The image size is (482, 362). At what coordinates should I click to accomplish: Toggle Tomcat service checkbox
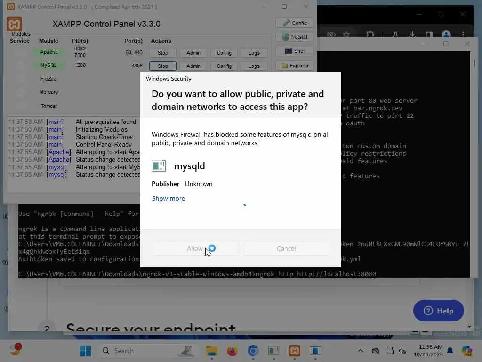(x=20, y=106)
